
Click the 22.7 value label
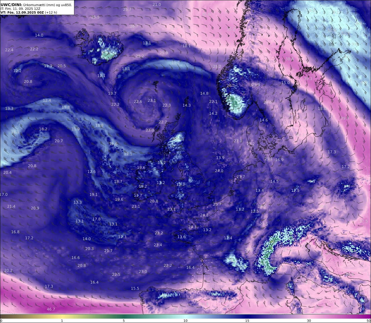pyautogui.click(x=163, y=122)
